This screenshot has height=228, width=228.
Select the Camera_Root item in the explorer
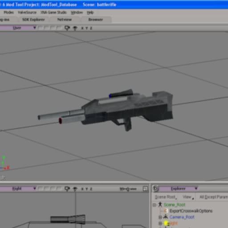click(182, 217)
